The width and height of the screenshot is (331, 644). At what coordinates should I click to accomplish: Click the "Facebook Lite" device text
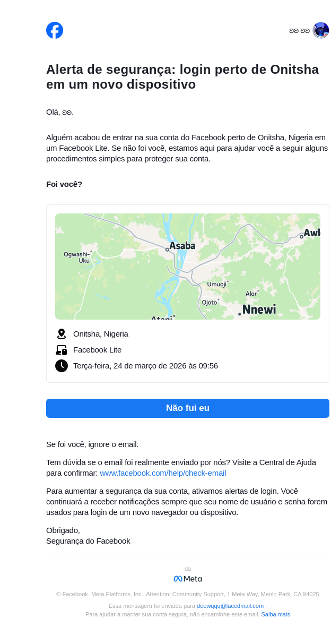tap(97, 350)
